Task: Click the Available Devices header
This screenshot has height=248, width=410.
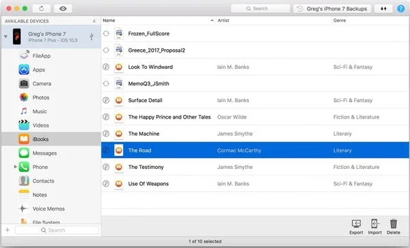Action: tap(27, 21)
